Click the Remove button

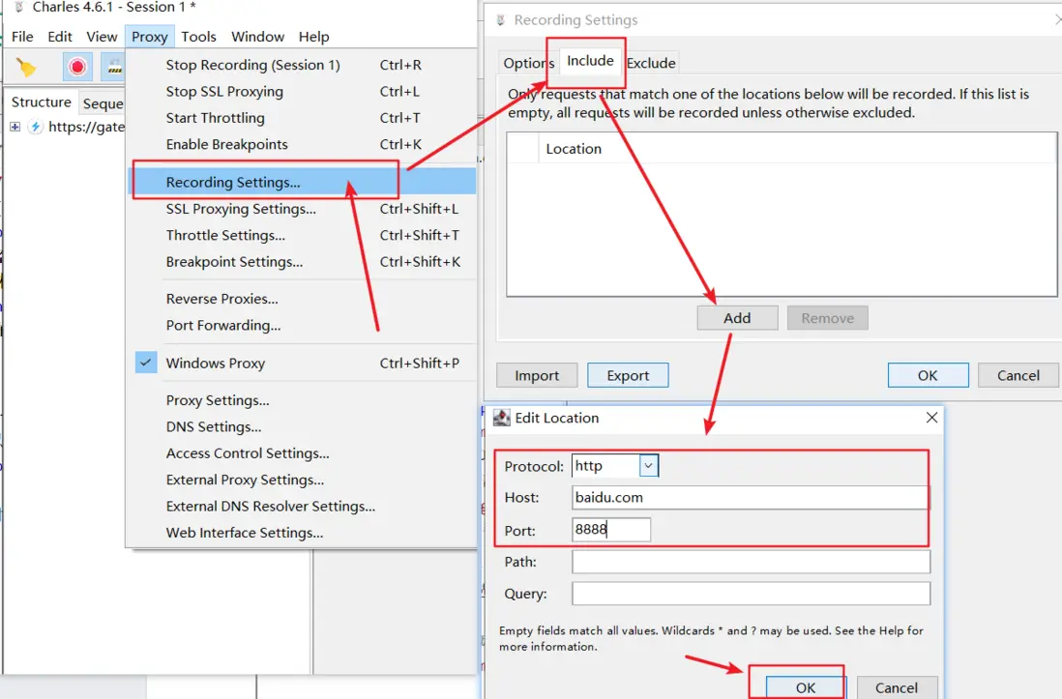[x=828, y=318]
